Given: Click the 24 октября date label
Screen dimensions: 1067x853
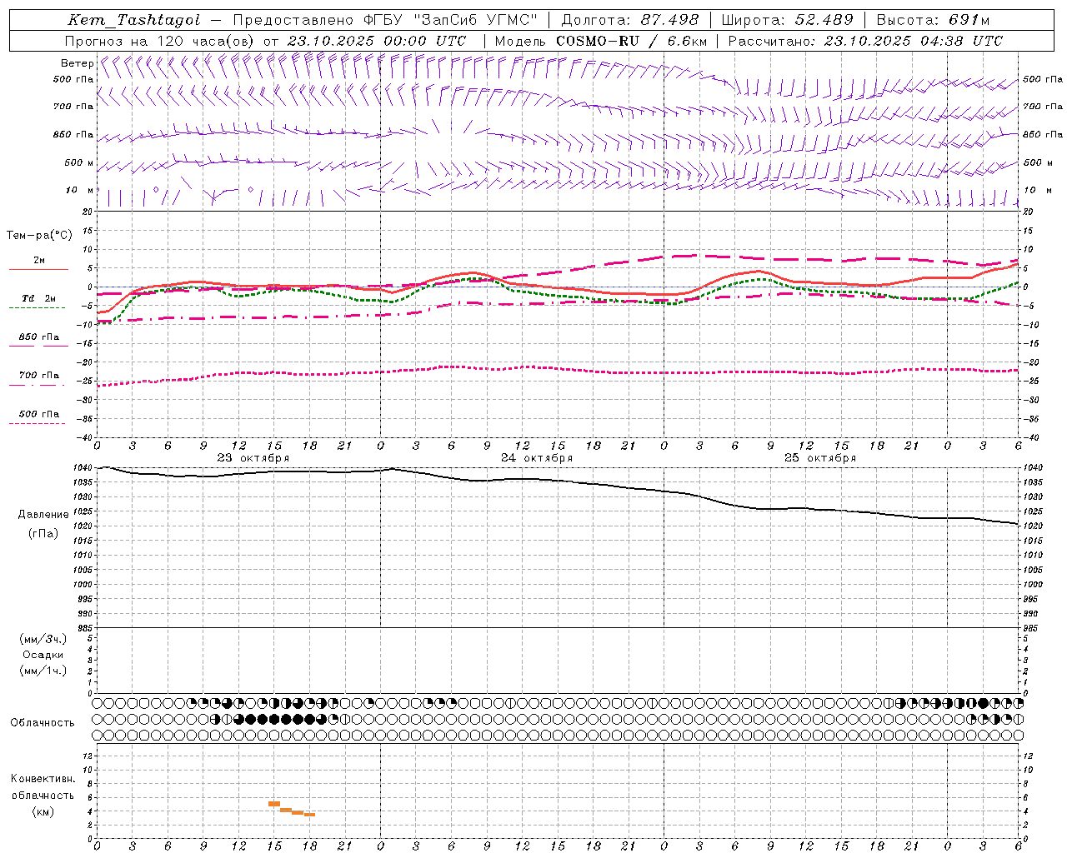Looking at the screenshot, I should pyautogui.click(x=537, y=458).
